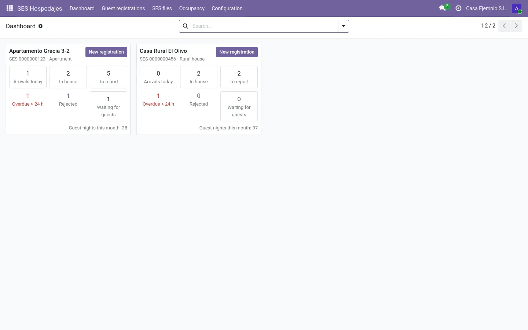Open the activities clock icon
Image resolution: width=528 pixels, height=330 pixels.
click(x=458, y=8)
